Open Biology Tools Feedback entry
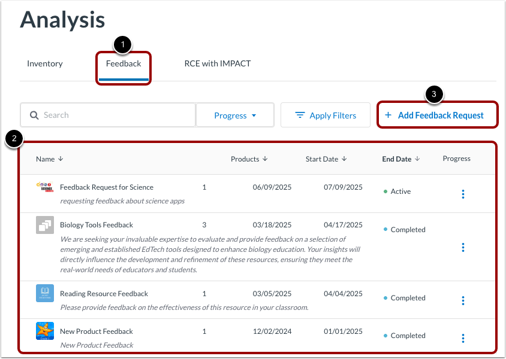 tap(97, 225)
